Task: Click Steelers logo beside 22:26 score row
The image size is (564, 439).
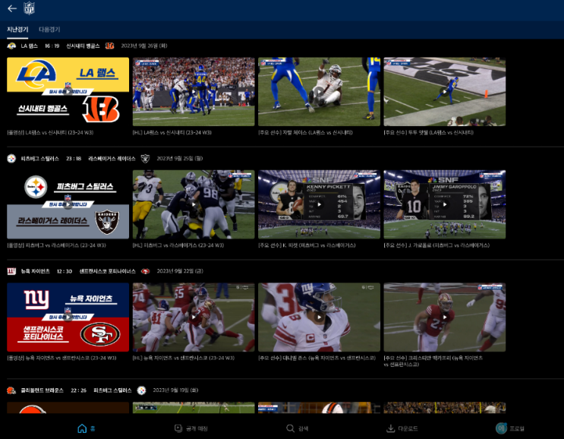Action: [141, 390]
